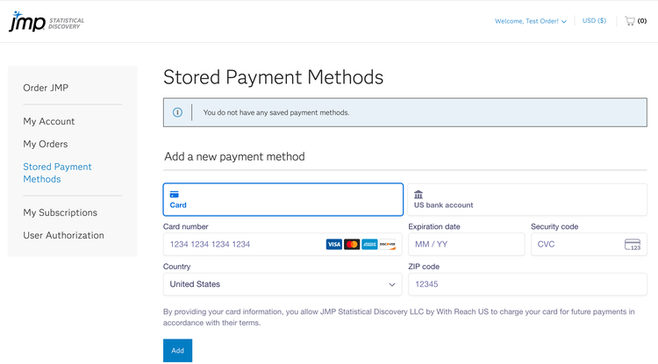
Task: Click the bank building icon
Action: tap(418, 194)
